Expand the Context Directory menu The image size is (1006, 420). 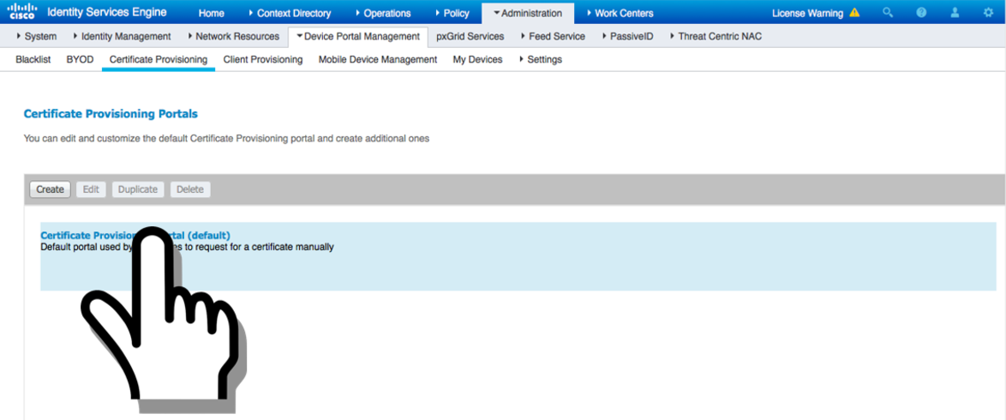[290, 13]
